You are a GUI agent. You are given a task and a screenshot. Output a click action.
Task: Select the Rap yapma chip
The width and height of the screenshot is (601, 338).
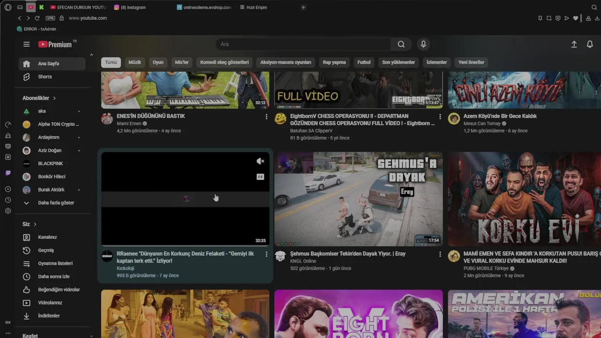334,62
